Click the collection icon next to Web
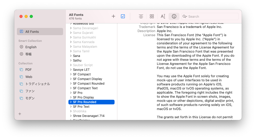The width and height of the screenshot is (256, 139). (x=21, y=77)
